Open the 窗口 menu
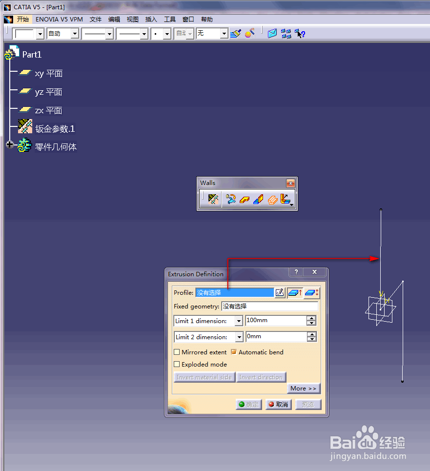 click(188, 19)
